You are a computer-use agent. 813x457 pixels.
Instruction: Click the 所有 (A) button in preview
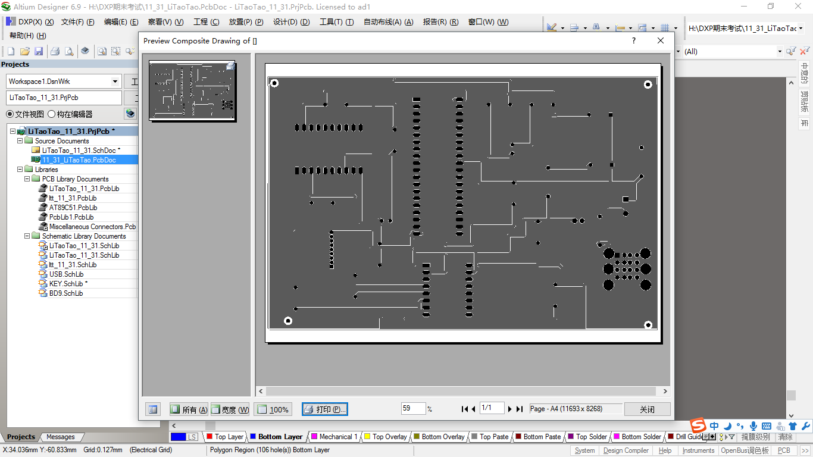[x=189, y=409]
